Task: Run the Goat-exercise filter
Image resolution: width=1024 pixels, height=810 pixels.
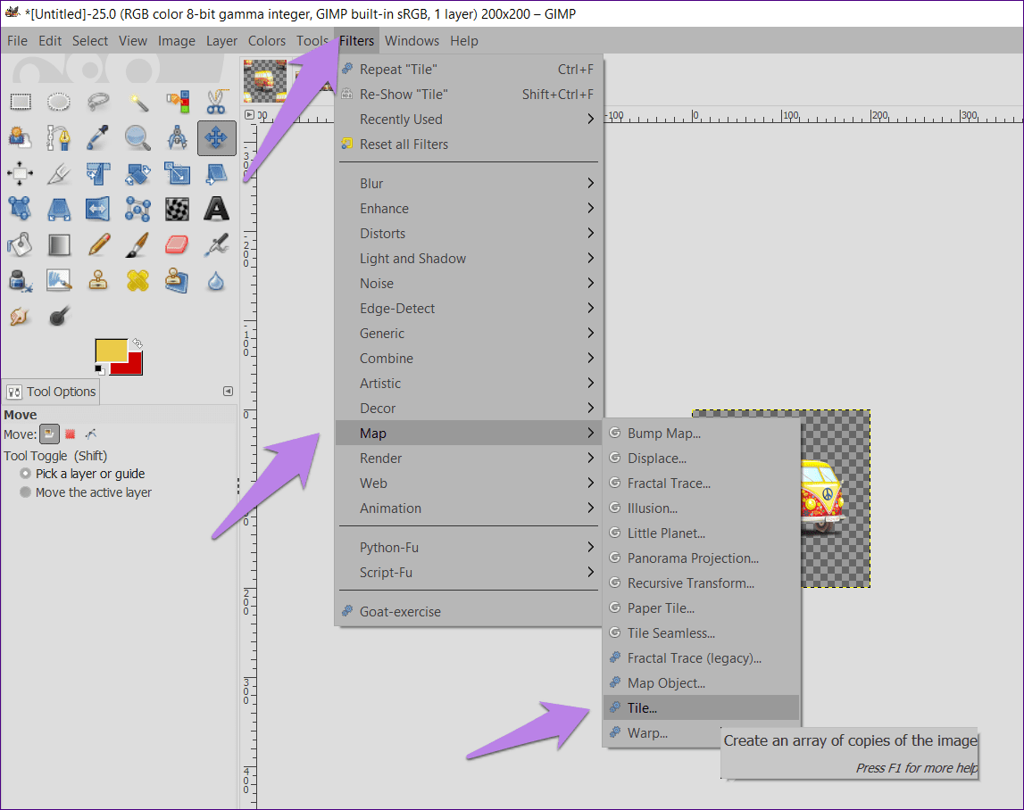Action: pyautogui.click(x=469, y=612)
